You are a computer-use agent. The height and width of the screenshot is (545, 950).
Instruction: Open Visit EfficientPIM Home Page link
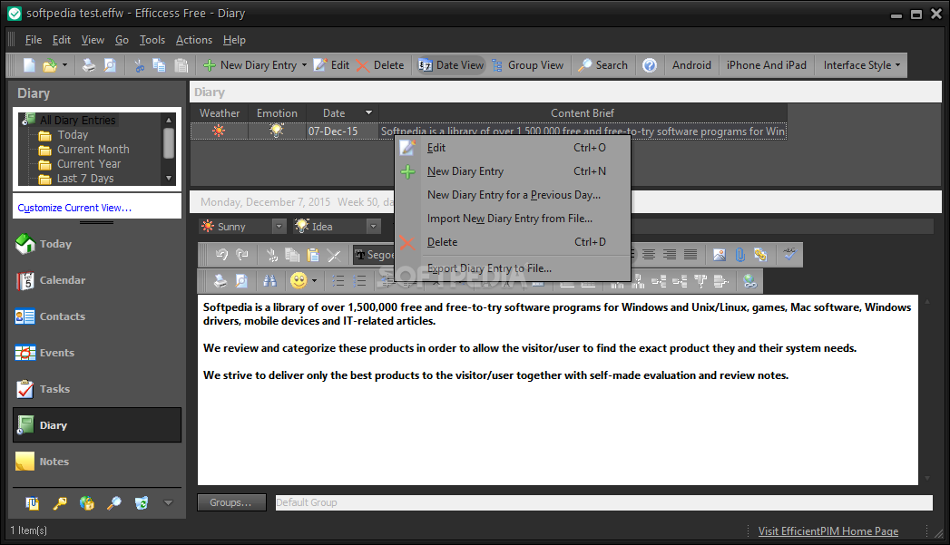tap(828, 531)
